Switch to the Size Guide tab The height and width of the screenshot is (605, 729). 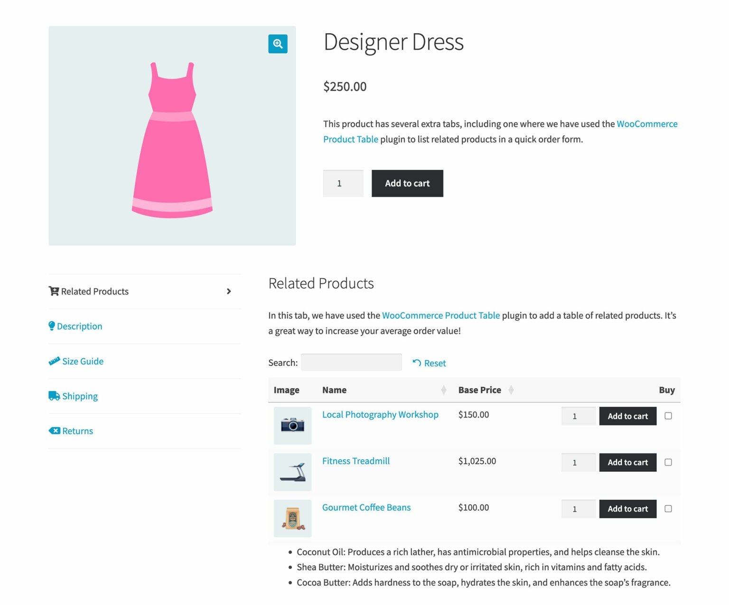(83, 361)
